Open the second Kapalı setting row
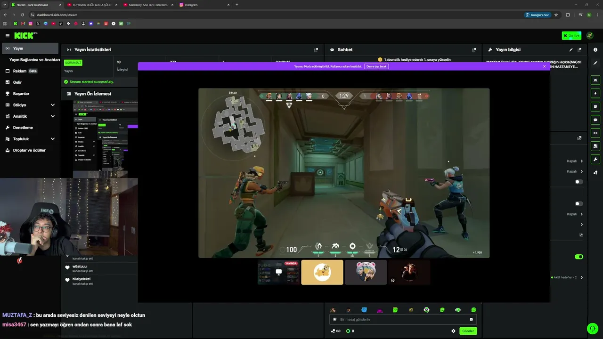Screen dimensions: 603x339 coord(575,171)
